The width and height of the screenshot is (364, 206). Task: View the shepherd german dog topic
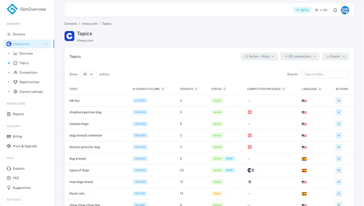(x=339, y=112)
